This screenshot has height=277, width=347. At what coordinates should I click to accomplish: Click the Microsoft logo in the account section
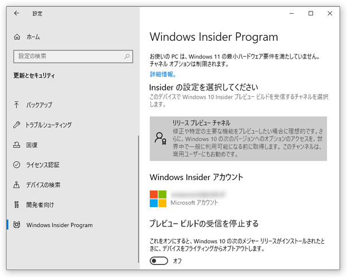click(158, 198)
